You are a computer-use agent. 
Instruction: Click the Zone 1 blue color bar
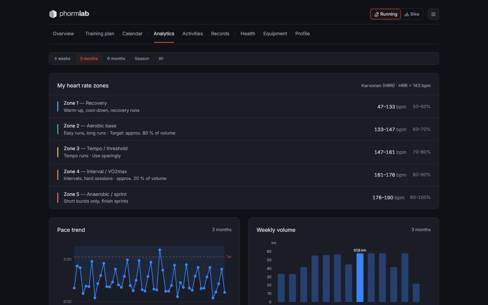pyautogui.click(x=58, y=106)
